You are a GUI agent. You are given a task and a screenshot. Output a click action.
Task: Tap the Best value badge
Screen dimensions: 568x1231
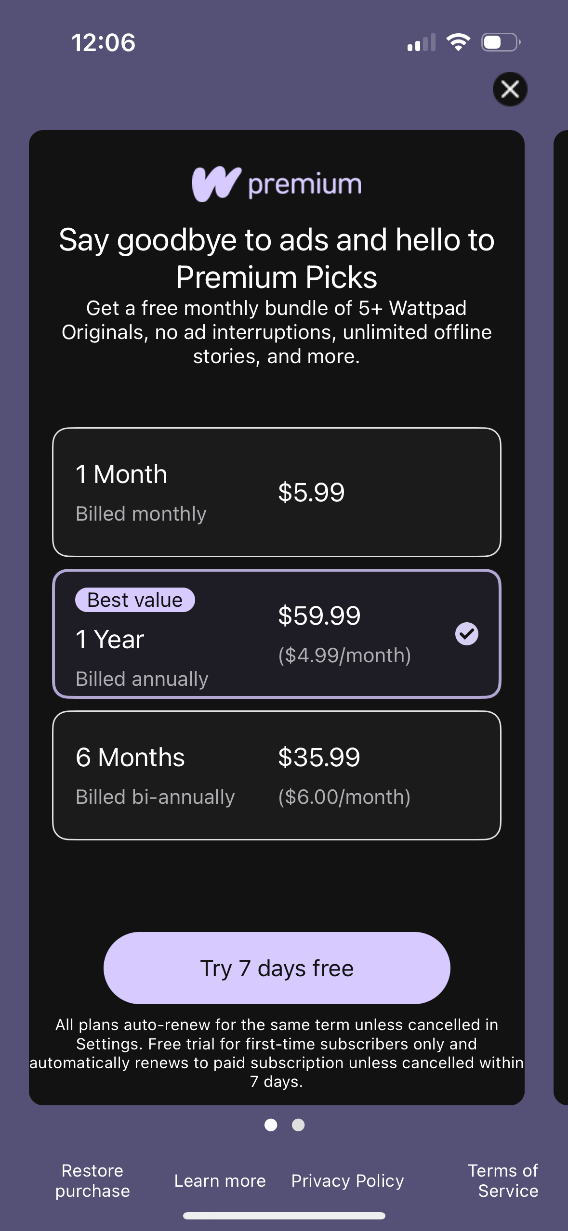tap(135, 600)
